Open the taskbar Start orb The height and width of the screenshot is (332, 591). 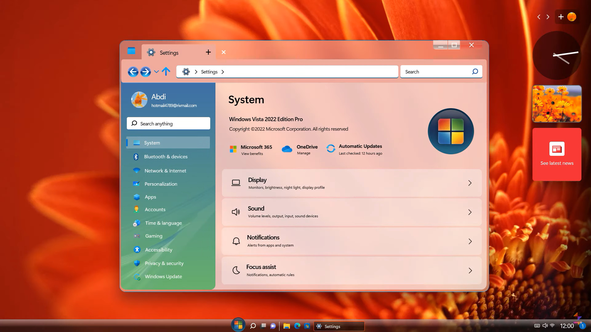tap(238, 325)
